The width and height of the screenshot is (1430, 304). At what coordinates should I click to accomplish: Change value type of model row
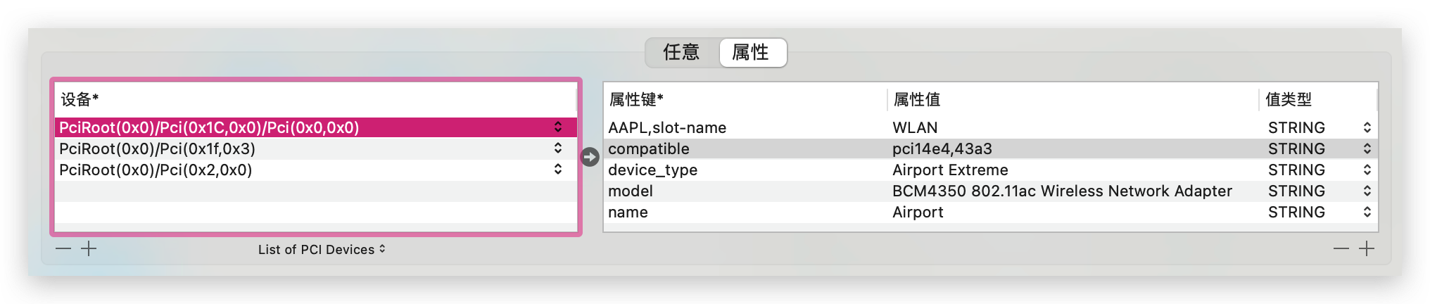(1320, 191)
